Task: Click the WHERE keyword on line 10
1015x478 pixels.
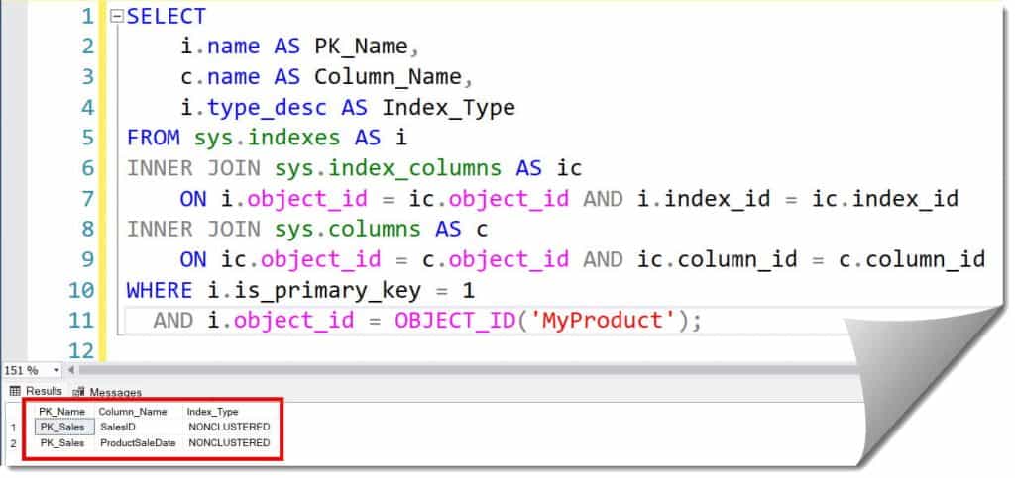Action: [x=160, y=290]
